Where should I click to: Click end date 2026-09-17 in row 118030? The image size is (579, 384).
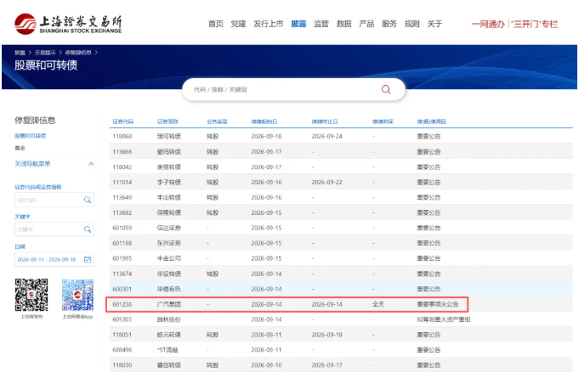[x=326, y=365]
